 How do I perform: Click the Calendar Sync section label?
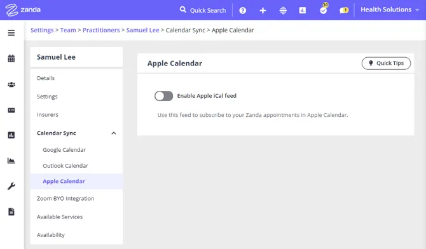pos(57,133)
